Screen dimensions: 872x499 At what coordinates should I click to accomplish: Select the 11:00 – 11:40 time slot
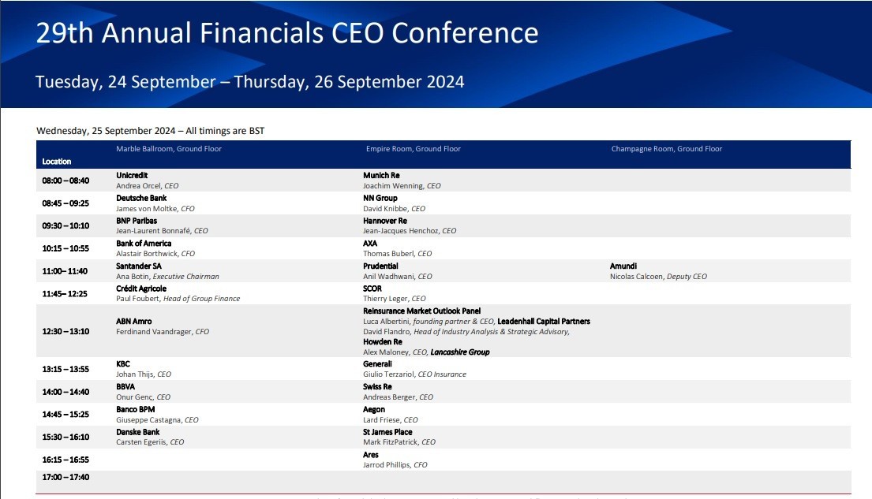[65, 271]
